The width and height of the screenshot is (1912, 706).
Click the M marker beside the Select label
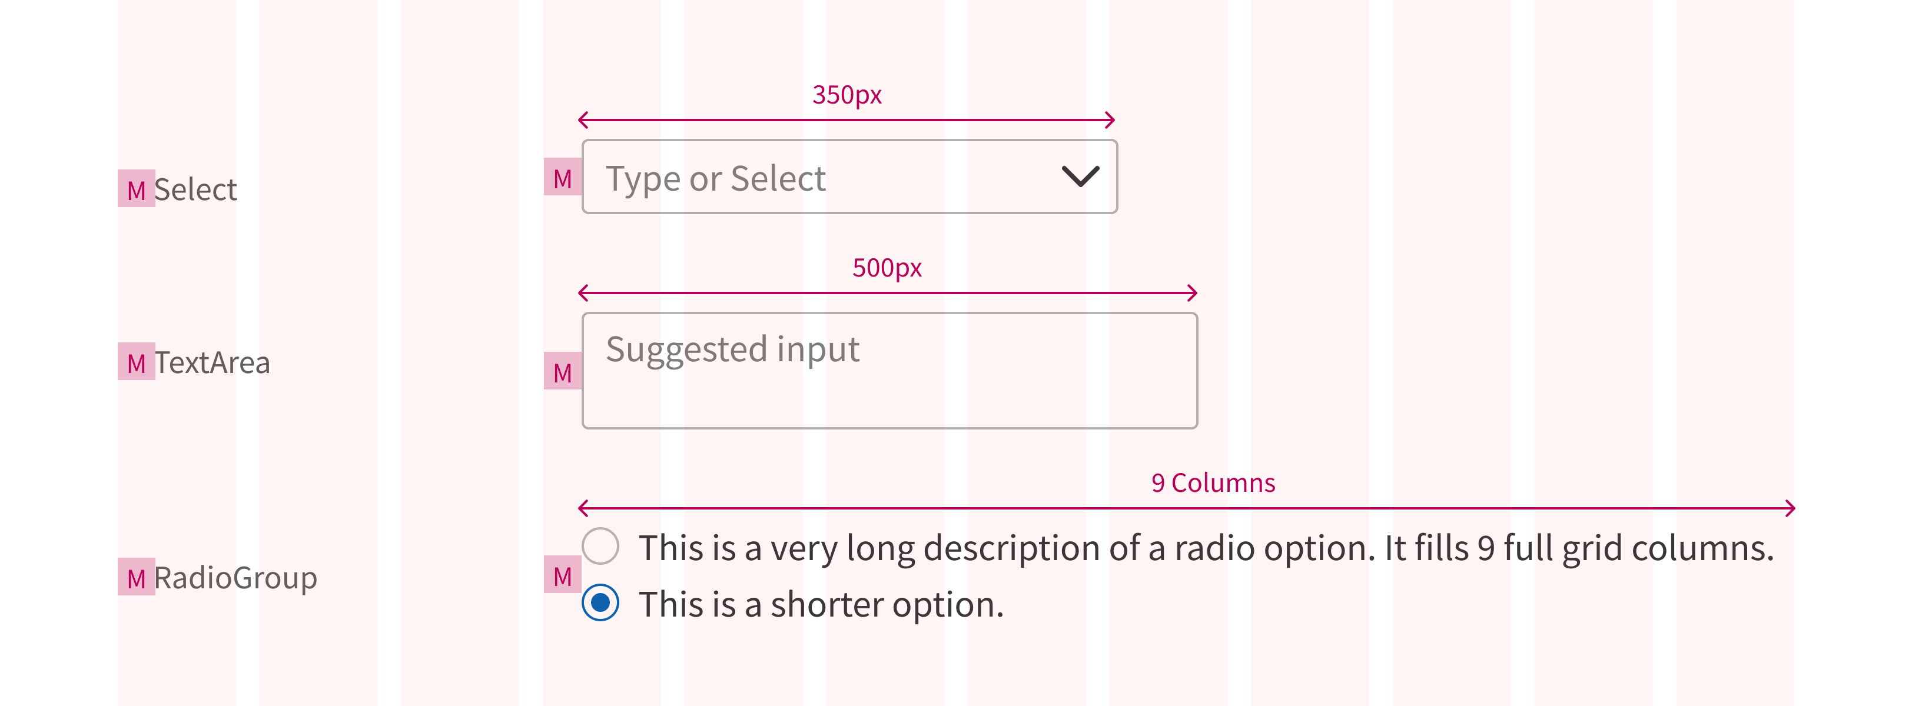[137, 188]
